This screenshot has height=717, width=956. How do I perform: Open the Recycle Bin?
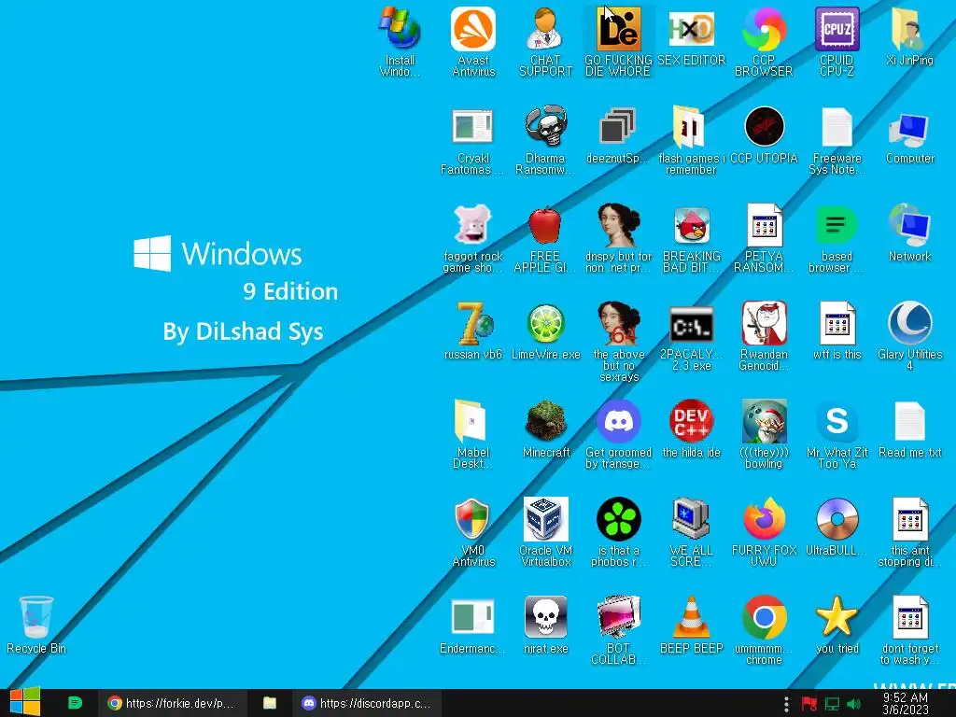[x=36, y=626]
